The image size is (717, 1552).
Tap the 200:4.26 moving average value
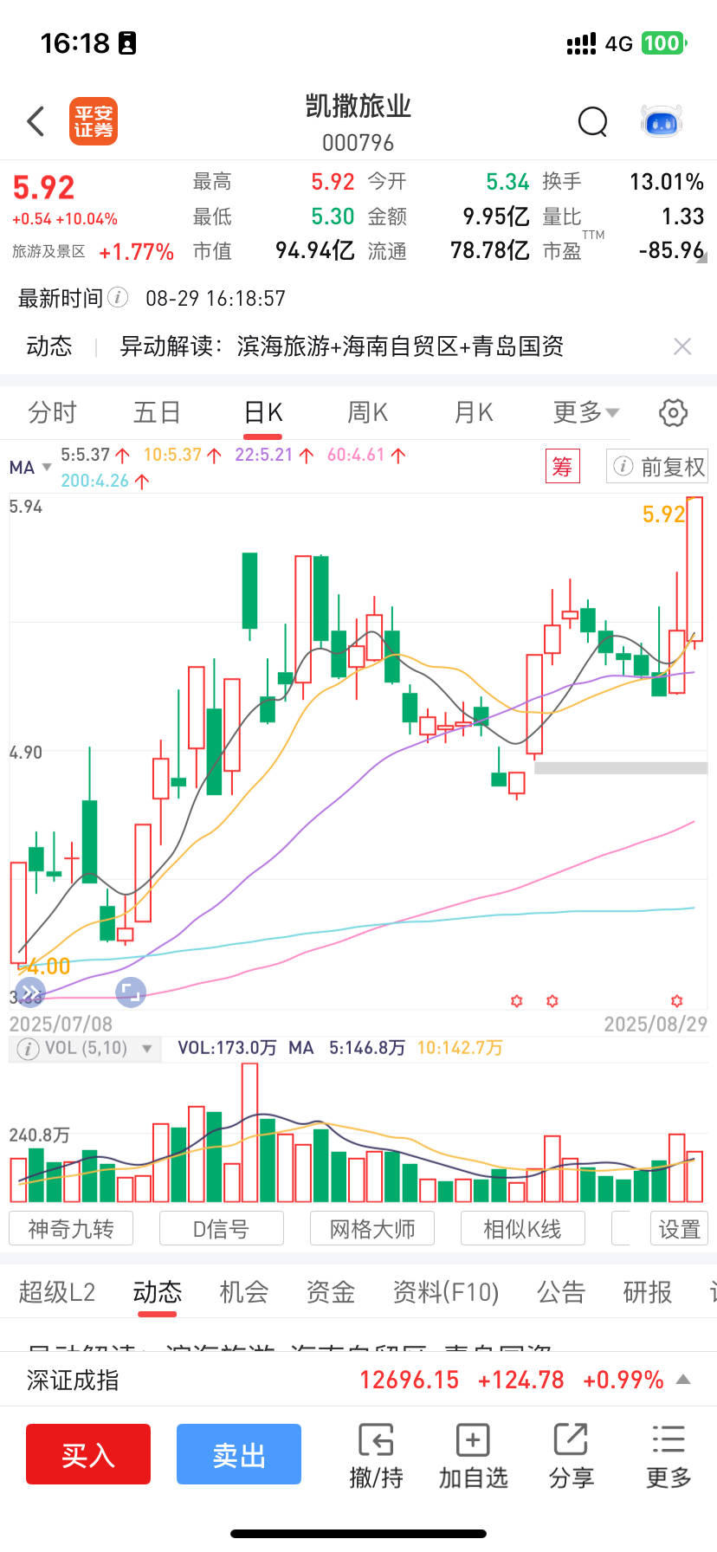(x=94, y=481)
